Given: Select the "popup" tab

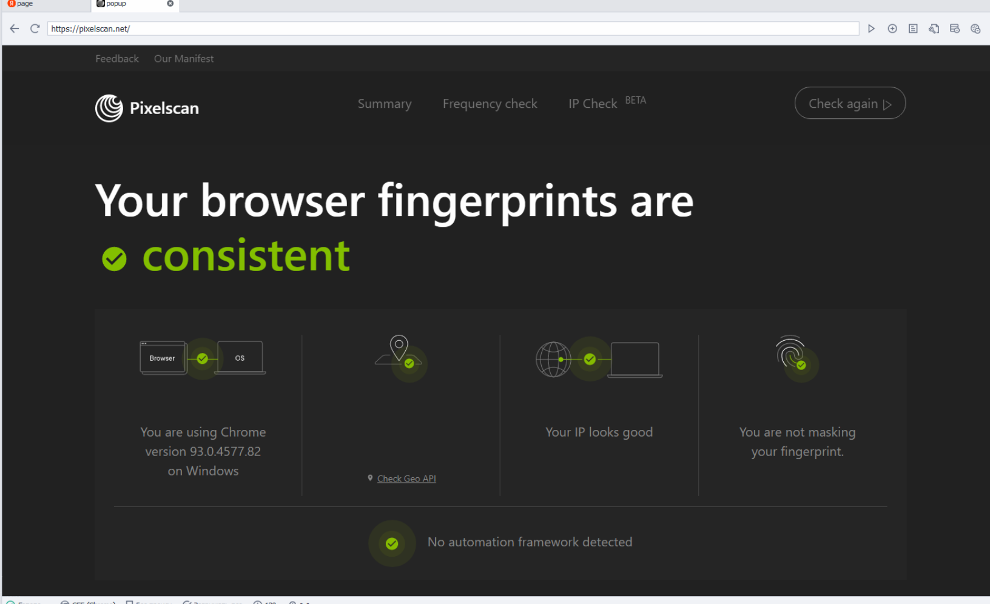Looking at the screenshot, I should coord(135,4).
